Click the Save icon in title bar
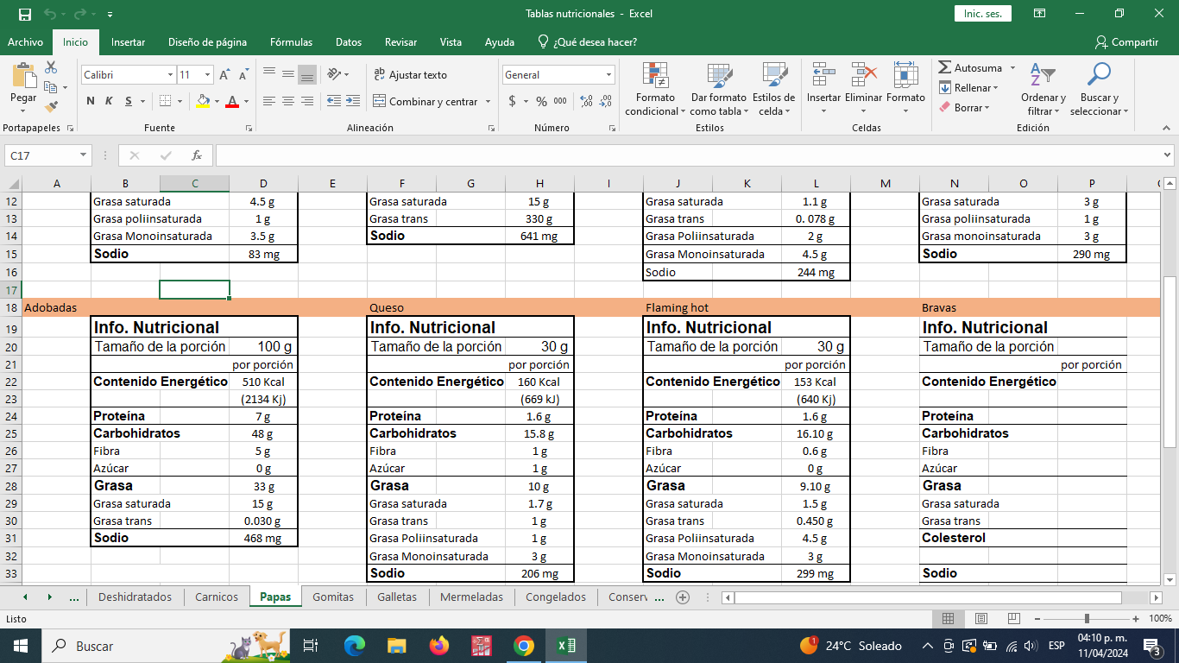Image resolution: width=1179 pixels, height=663 pixels. coord(24,14)
